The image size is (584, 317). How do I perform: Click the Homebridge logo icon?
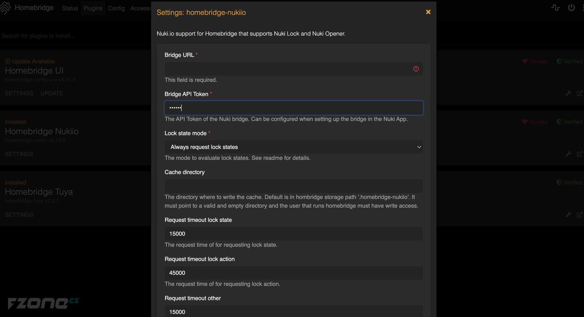point(5,8)
